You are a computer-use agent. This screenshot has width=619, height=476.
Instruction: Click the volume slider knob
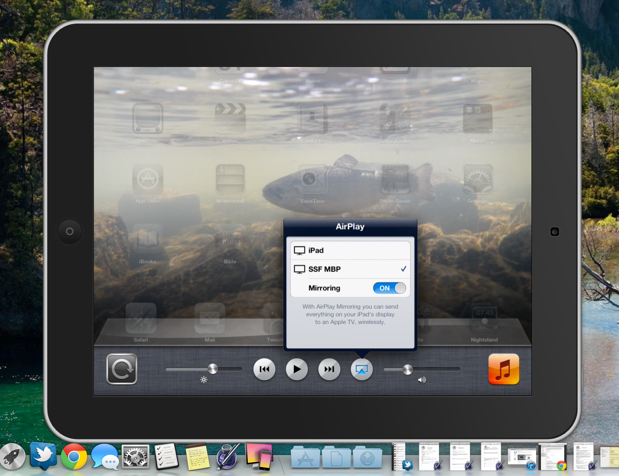tap(408, 369)
